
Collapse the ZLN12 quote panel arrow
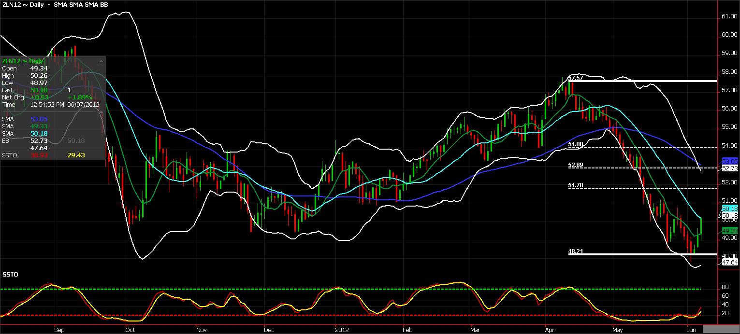[101, 61]
